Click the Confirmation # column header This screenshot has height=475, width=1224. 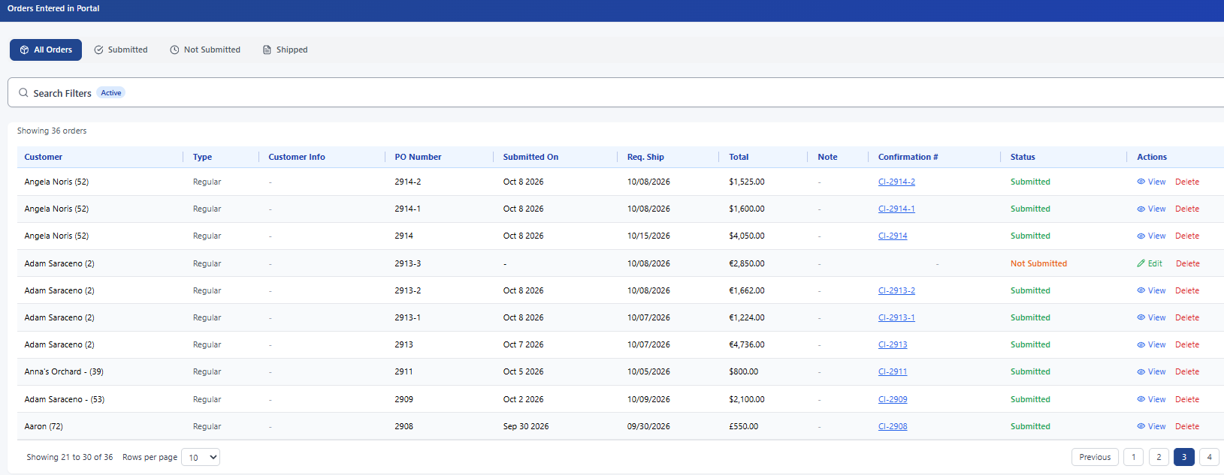click(908, 157)
